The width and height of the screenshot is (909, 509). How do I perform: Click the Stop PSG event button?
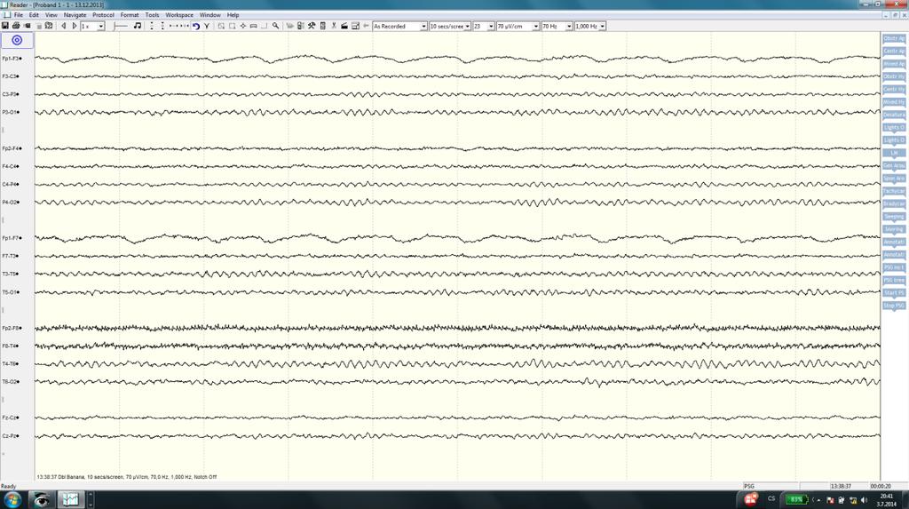[893, 306]
